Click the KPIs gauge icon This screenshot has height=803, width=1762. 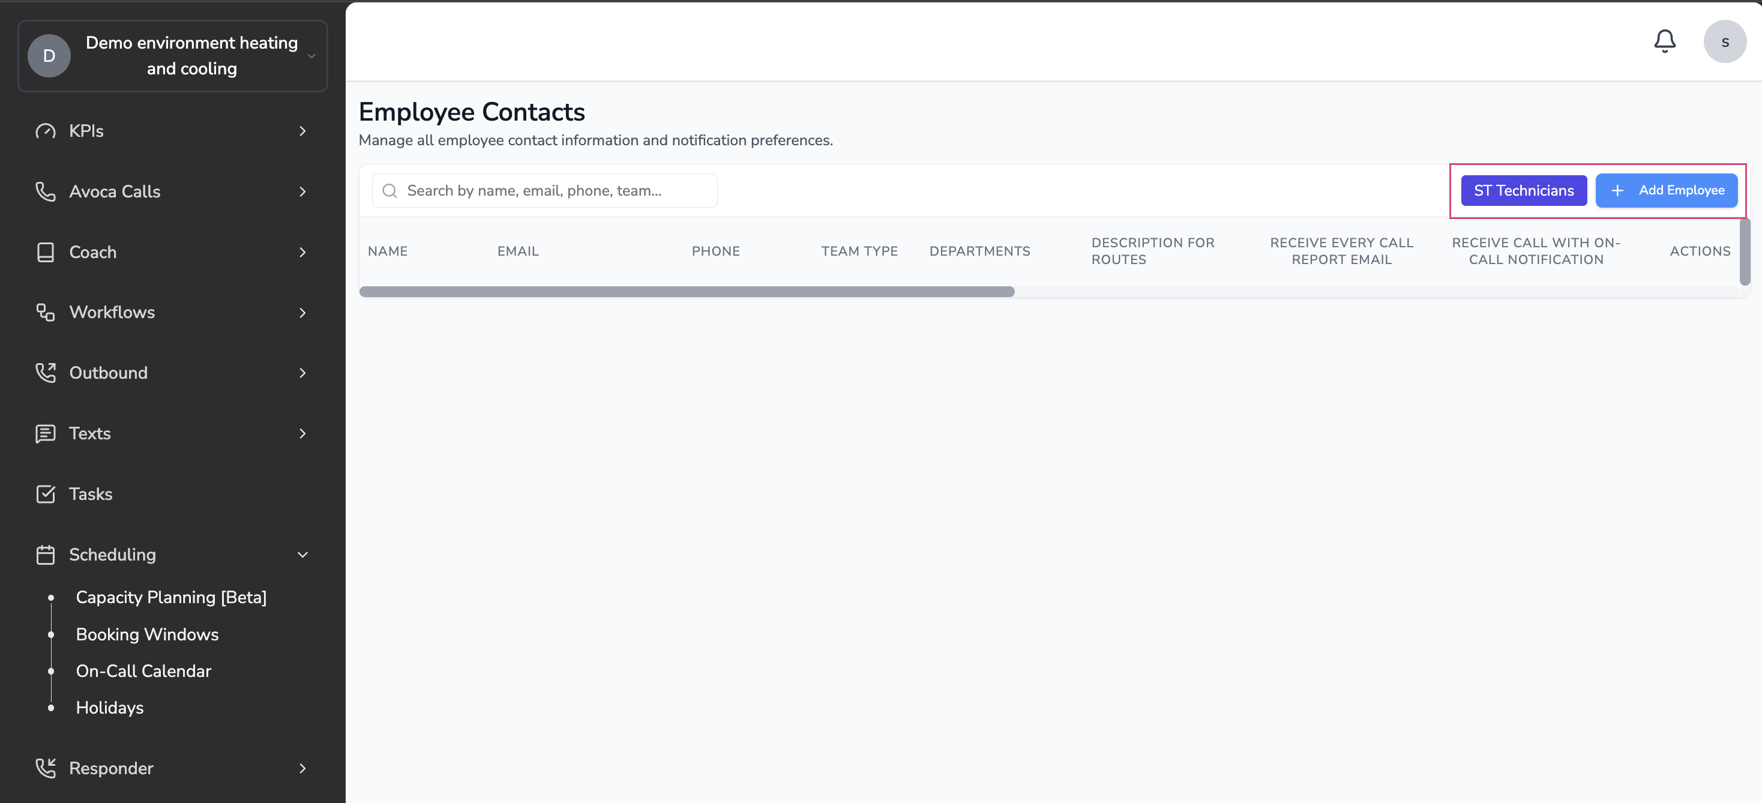point(45,131)
